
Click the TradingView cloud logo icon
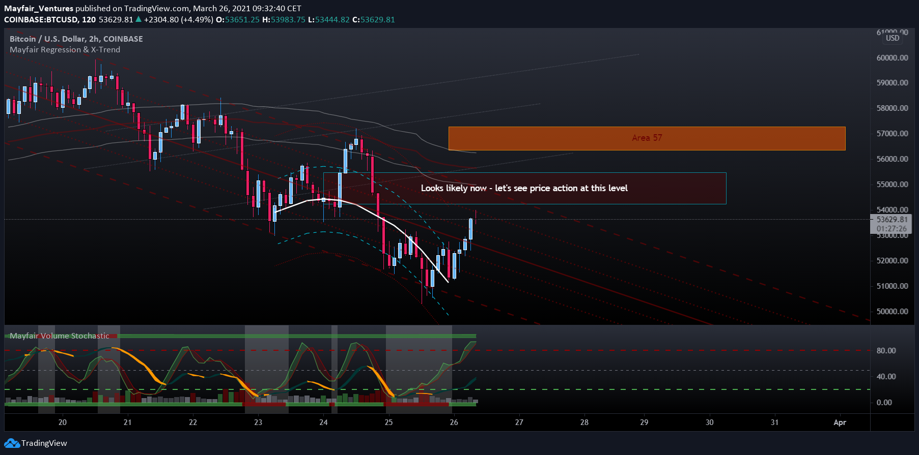tap(12, 443)
